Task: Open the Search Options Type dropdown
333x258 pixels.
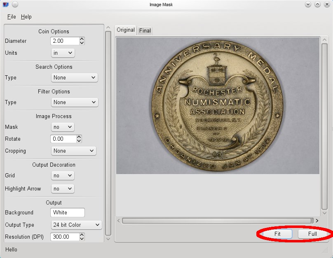Action: pyautogui.click(x=74, y=78)
